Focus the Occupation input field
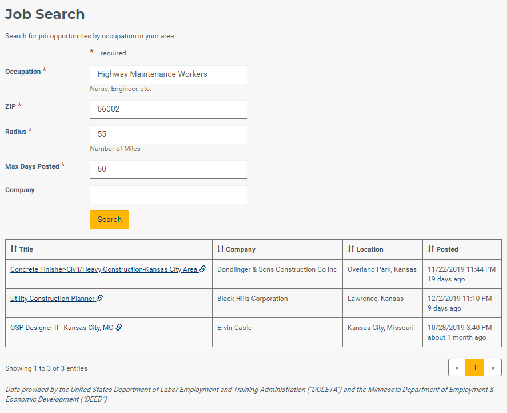This screenshot has width=507, height=413. [x=169, y=74]
